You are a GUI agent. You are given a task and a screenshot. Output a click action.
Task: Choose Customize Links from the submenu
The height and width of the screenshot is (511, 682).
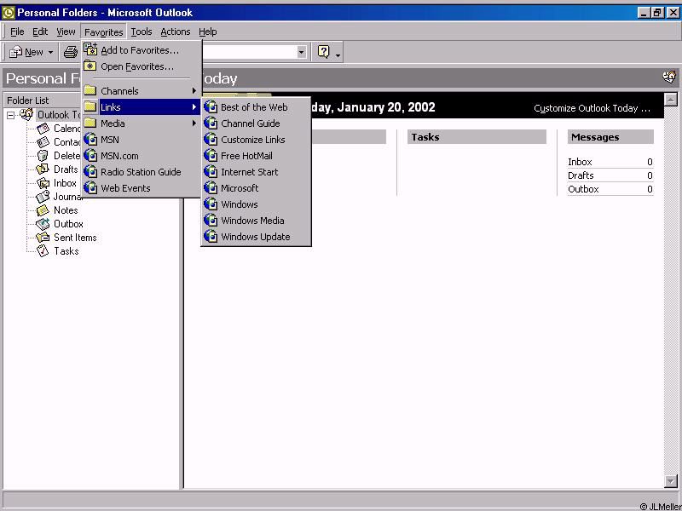click(256, 140)
